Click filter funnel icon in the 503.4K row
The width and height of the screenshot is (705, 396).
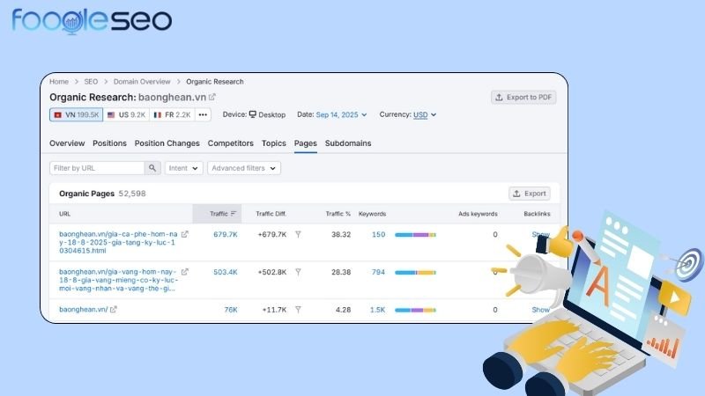(298, 273)
